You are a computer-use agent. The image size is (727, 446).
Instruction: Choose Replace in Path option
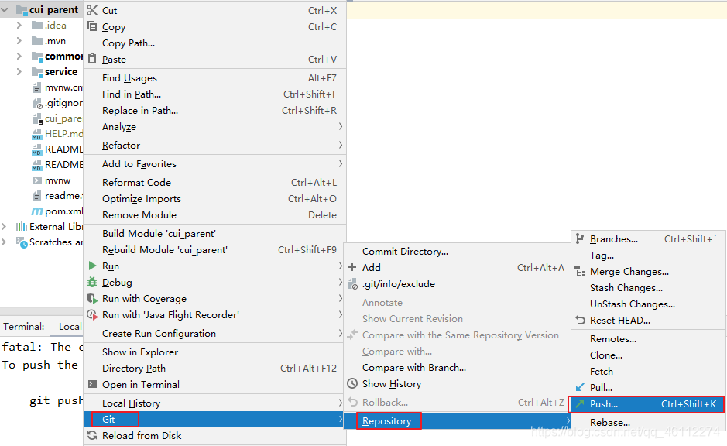pyautogui.click(x=214, y=111)
